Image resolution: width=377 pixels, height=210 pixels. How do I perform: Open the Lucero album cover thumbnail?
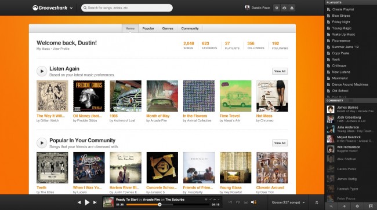point(89,168)
